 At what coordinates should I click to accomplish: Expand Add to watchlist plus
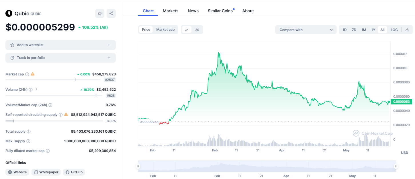[109, 45]
